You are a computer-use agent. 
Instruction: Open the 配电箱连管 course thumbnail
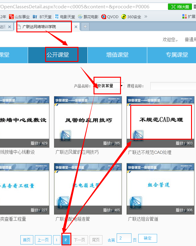pos(88,189)
